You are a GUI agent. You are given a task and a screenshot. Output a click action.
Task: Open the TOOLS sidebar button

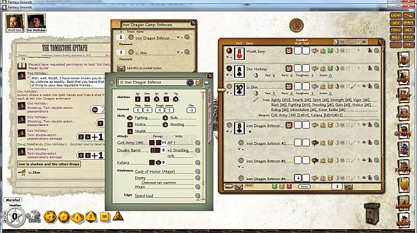[395, 30]
